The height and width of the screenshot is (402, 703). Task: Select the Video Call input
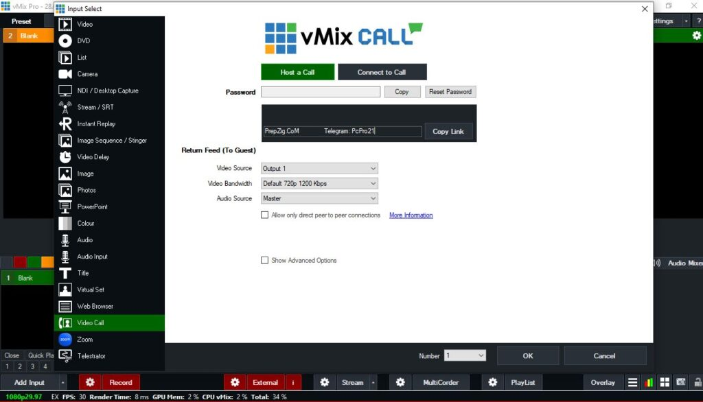click(109, 322)
